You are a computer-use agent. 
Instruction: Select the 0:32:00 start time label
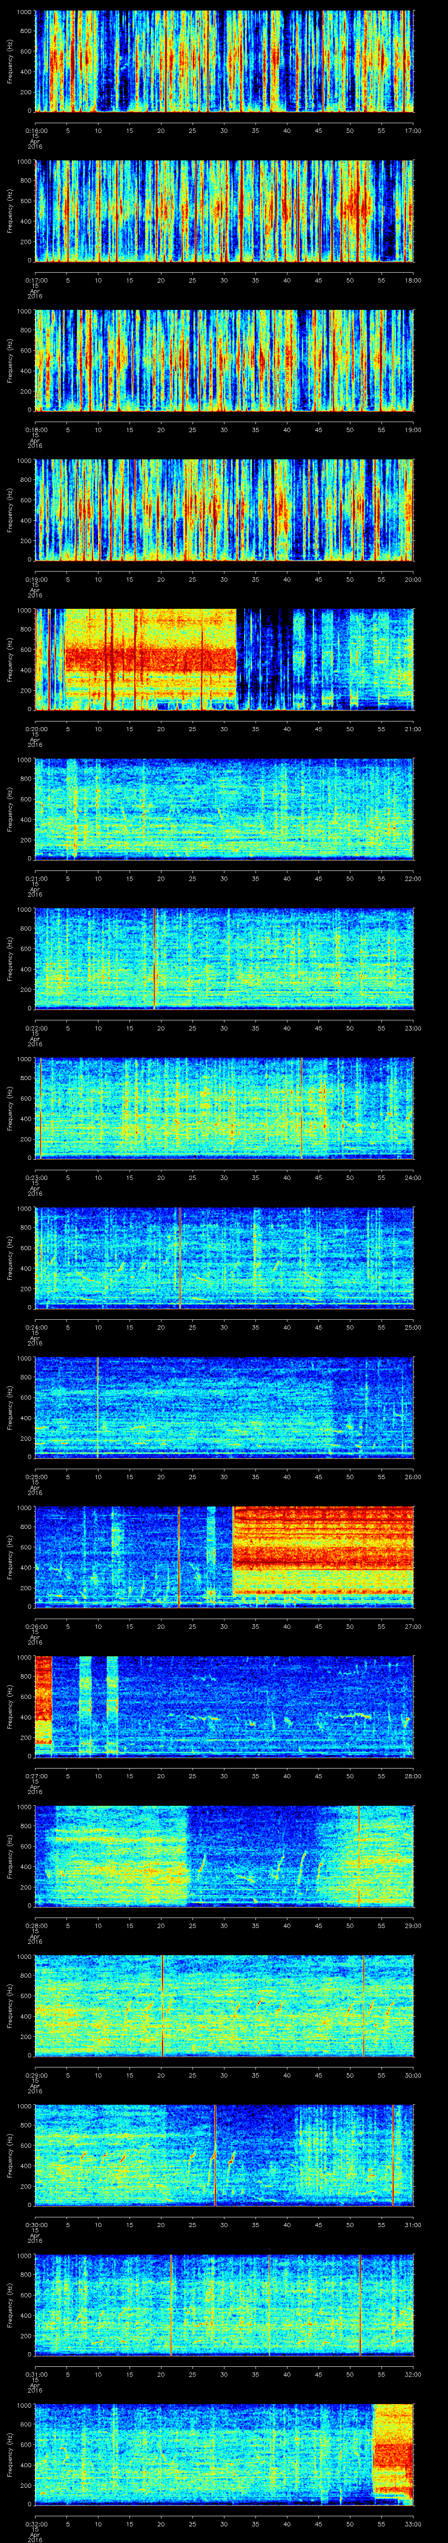click(x=35, y=2523)
